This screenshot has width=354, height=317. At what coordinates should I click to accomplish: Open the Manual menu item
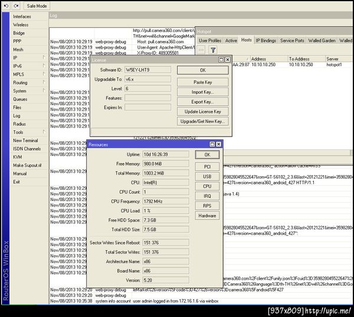tap(20, 173)
